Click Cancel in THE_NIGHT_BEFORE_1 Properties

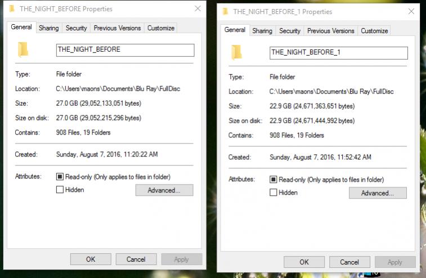pyautogui.click(x=349, y=262)
